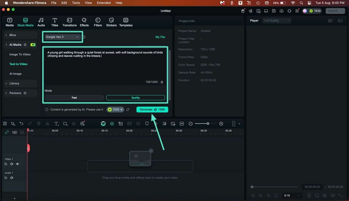Open the AI audio tool icon
The image size is (349, 201).
pyautogui.click(x=82, y=124)
